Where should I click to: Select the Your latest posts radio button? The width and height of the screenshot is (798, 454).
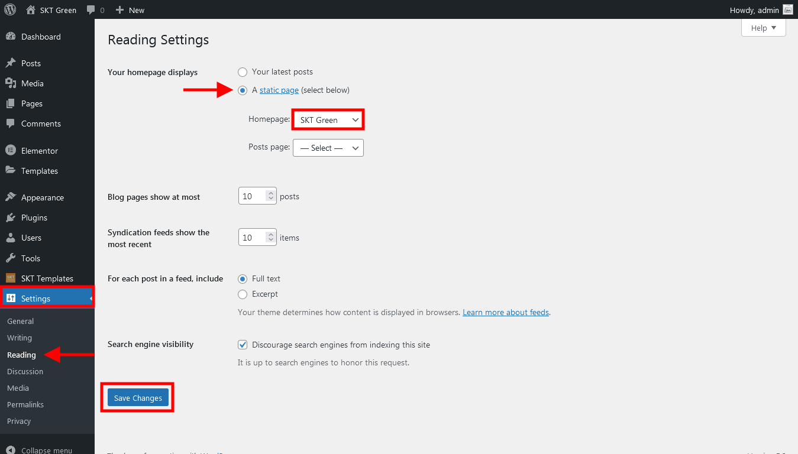pyautogui.click(x=243, y=72)
